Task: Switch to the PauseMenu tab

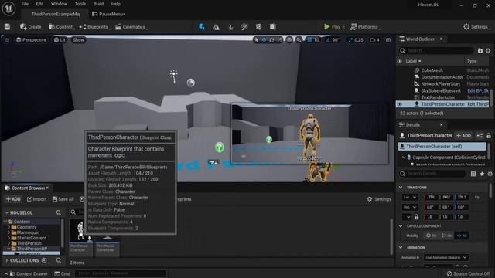Action: [108, 14]
